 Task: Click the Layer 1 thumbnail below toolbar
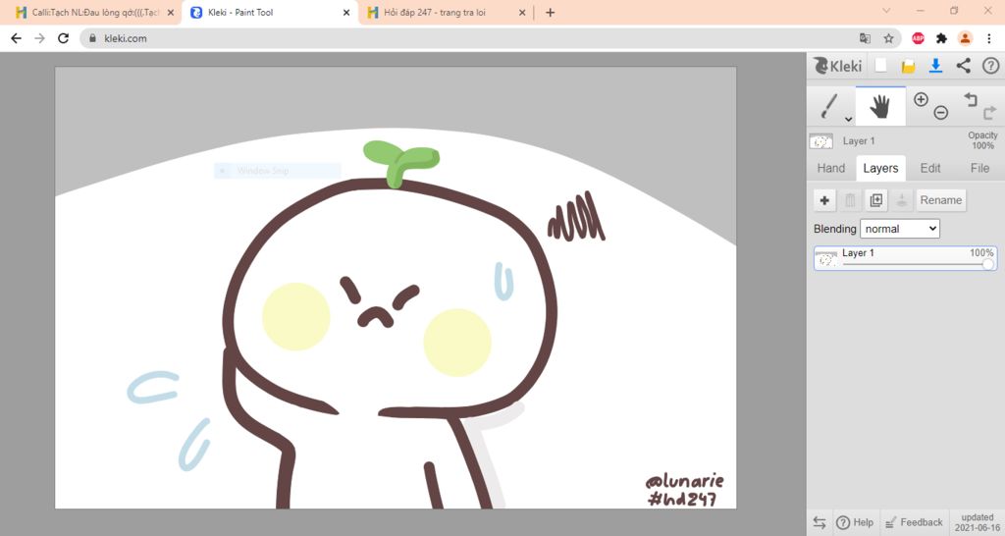[x=821, y=141]
